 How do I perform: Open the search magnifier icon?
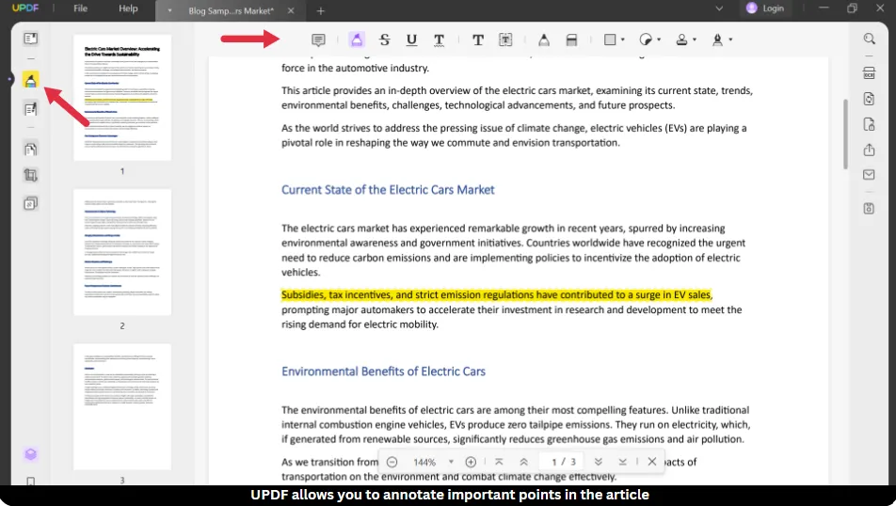869,39
